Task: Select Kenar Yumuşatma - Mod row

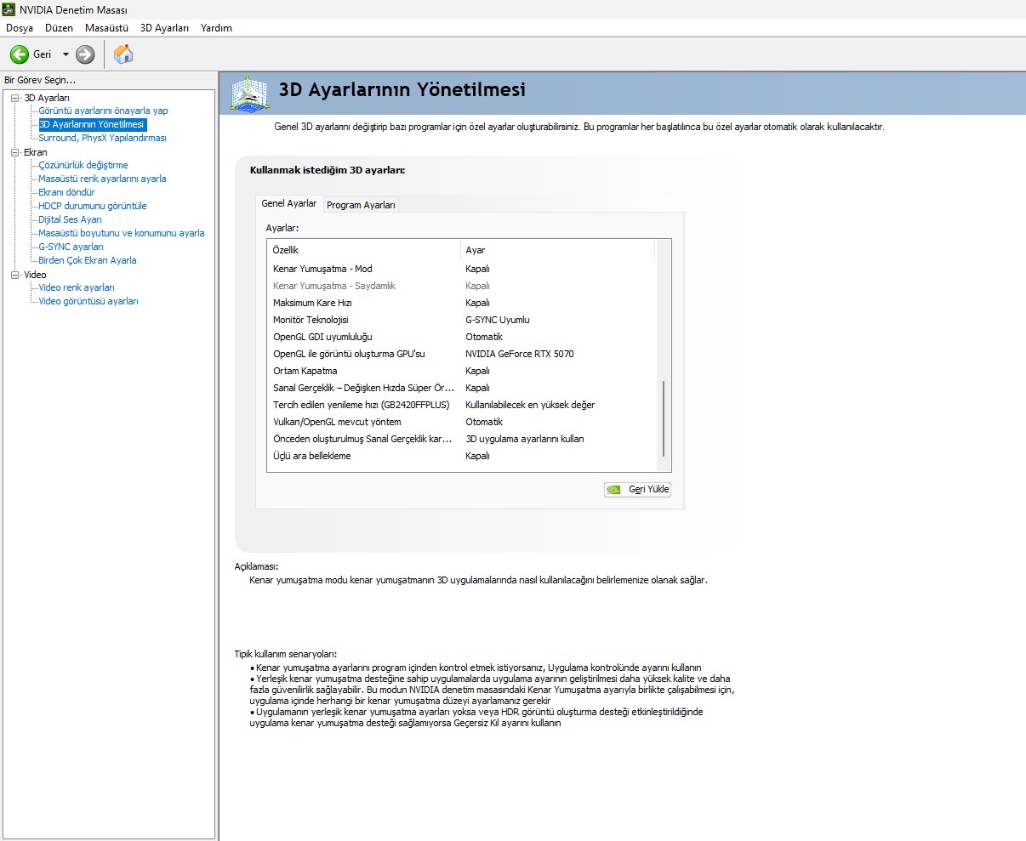Action: coord(462,269)
